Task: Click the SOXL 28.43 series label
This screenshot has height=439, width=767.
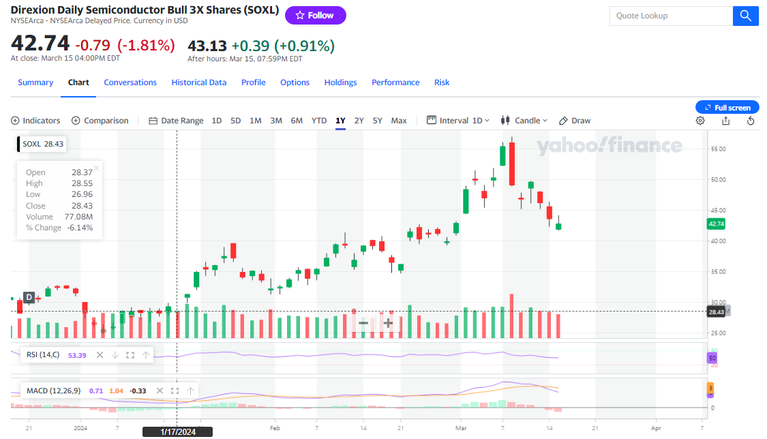Action: tap(42, 145)
